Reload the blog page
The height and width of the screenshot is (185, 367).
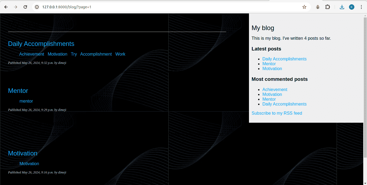pyautogui.click(x=25, y=7)
